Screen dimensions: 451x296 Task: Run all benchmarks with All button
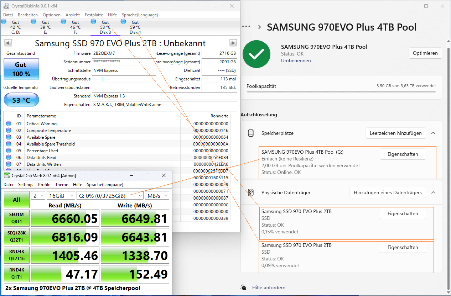pyautogui.click(x=16, y=200)
